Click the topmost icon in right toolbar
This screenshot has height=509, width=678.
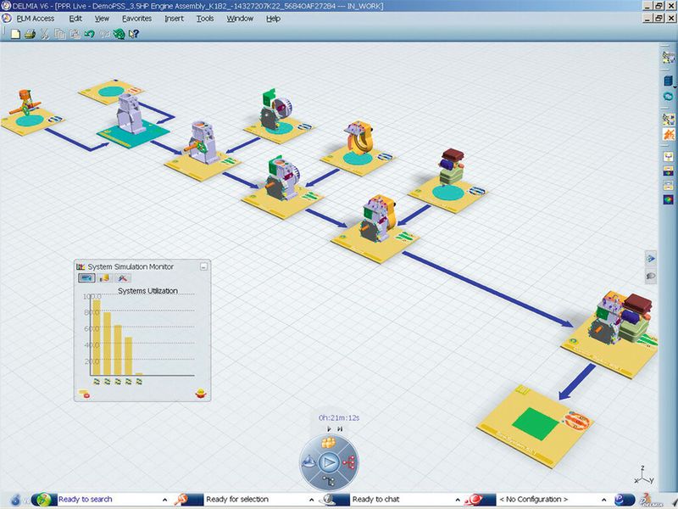669,57
